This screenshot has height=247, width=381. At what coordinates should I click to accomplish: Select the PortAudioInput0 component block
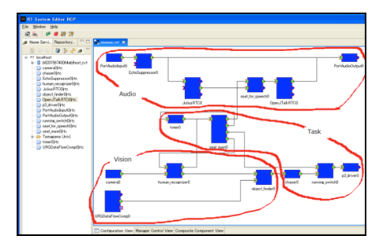(114, 58)
